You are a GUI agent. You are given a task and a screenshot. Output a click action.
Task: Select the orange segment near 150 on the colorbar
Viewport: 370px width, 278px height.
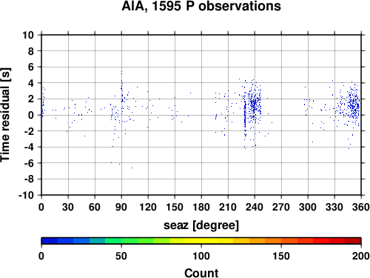click(281, 241)
